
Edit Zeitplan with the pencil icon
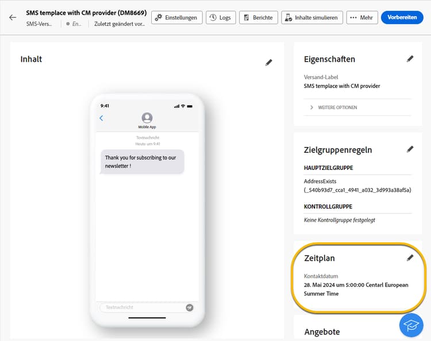(x=410, y=258)
